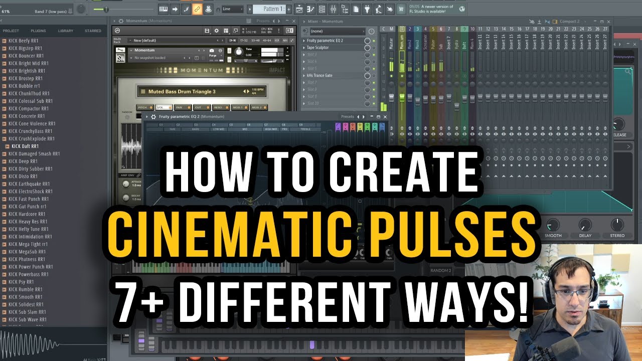The height and width of the screenshot is (361, 642).
Task: Click the shopping cart icon
Action: tap(401, 9)
